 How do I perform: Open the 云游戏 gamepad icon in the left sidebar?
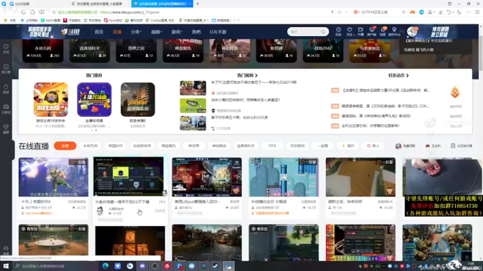click(x=6, y=109)
